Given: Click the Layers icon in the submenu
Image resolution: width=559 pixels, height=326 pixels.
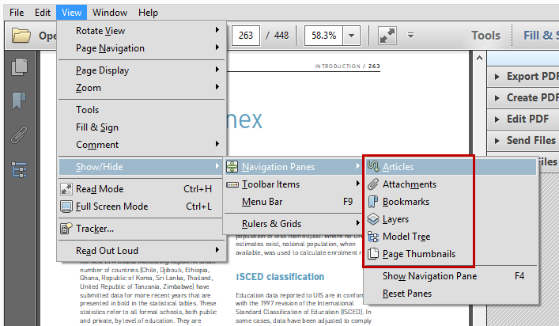Looking at the screenshot, I should pos(373,219).
